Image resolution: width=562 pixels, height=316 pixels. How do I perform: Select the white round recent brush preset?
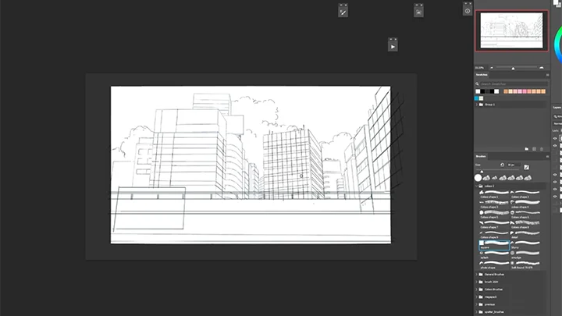tap(478, 178)
